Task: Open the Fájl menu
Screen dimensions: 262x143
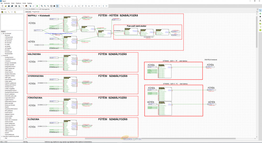Action: (2, 3)
